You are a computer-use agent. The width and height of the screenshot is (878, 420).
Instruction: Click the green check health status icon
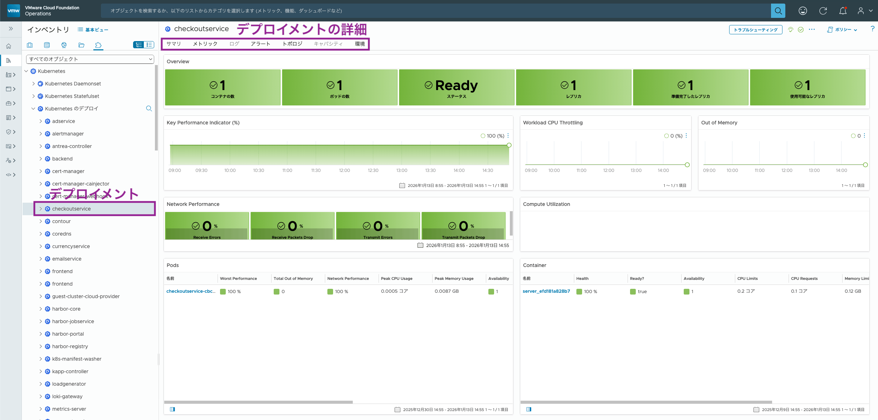pos(801,30)
